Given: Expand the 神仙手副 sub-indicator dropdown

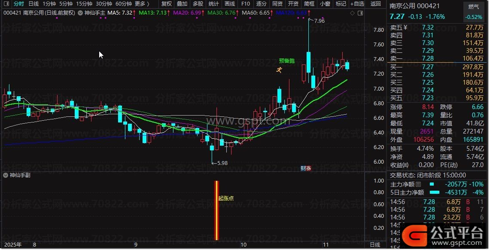Looking at the screenshot, I should click(6, 175).
